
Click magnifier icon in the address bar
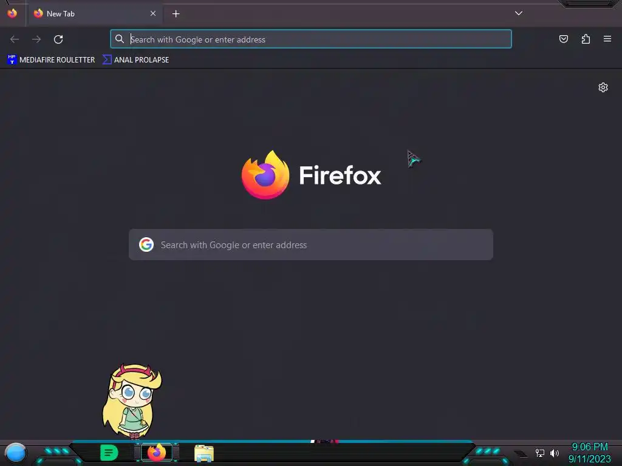(120, 39)
